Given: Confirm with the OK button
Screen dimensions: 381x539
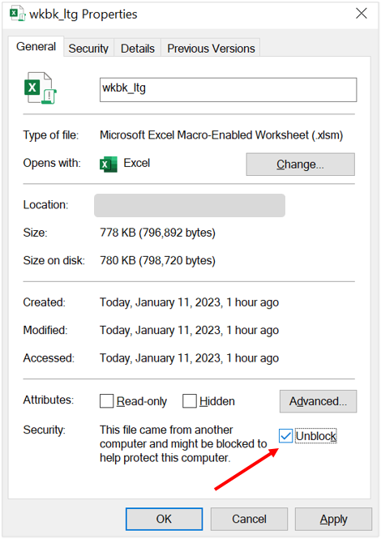Looking at the screenshot, I should point(164,519).
